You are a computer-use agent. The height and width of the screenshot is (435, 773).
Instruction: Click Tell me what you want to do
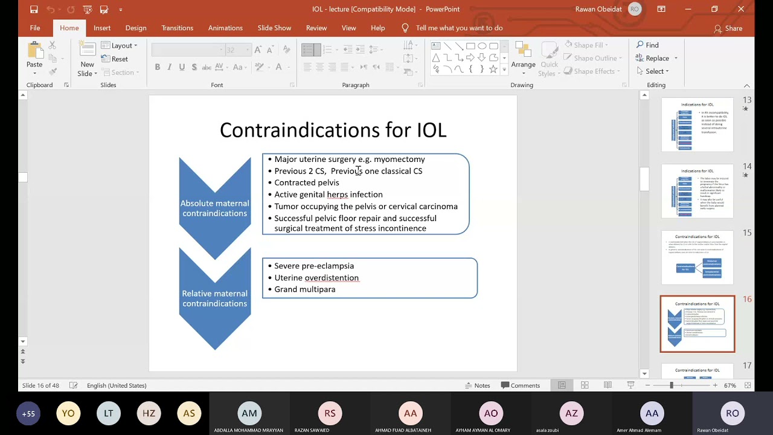tap(459, 28)
